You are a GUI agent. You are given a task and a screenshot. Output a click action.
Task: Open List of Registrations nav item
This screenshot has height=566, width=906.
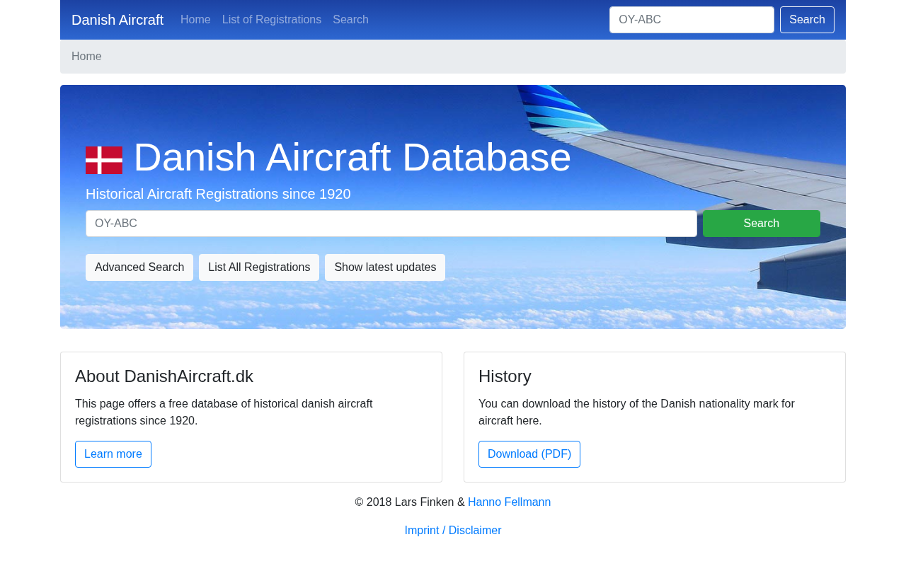coord(272,20)
